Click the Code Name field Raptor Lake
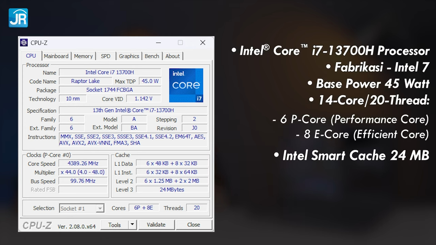 coord(85,81)
